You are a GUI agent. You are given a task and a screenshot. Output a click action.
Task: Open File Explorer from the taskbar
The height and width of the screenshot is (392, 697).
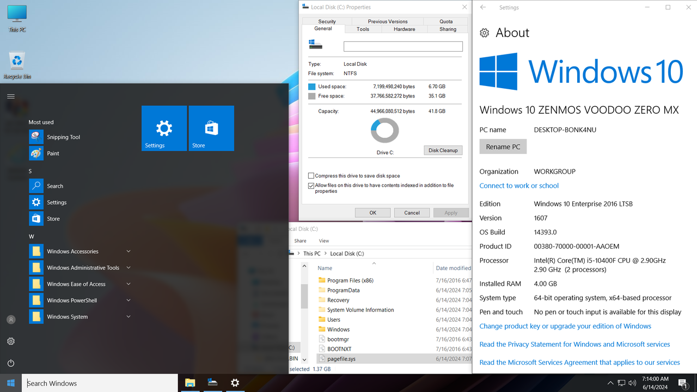[x=190, y=383]
